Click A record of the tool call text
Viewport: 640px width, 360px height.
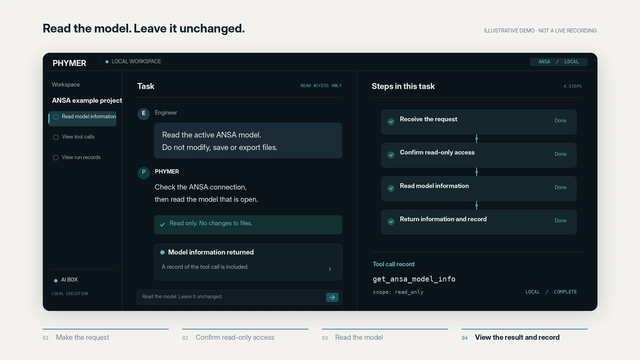pos(205,267)
